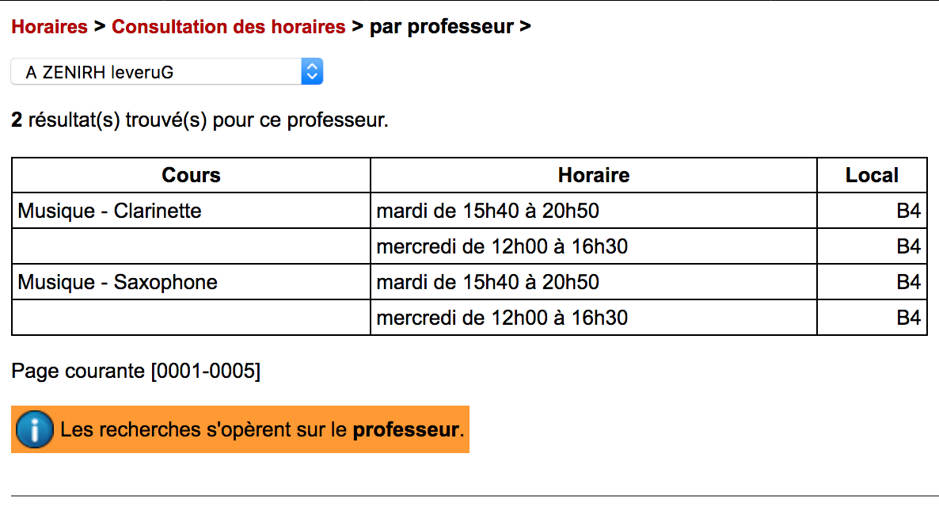Click the Saxophone mercredi 12h00 schedule cell
This screenshot has width=939, height=507.
click(502, 318)
